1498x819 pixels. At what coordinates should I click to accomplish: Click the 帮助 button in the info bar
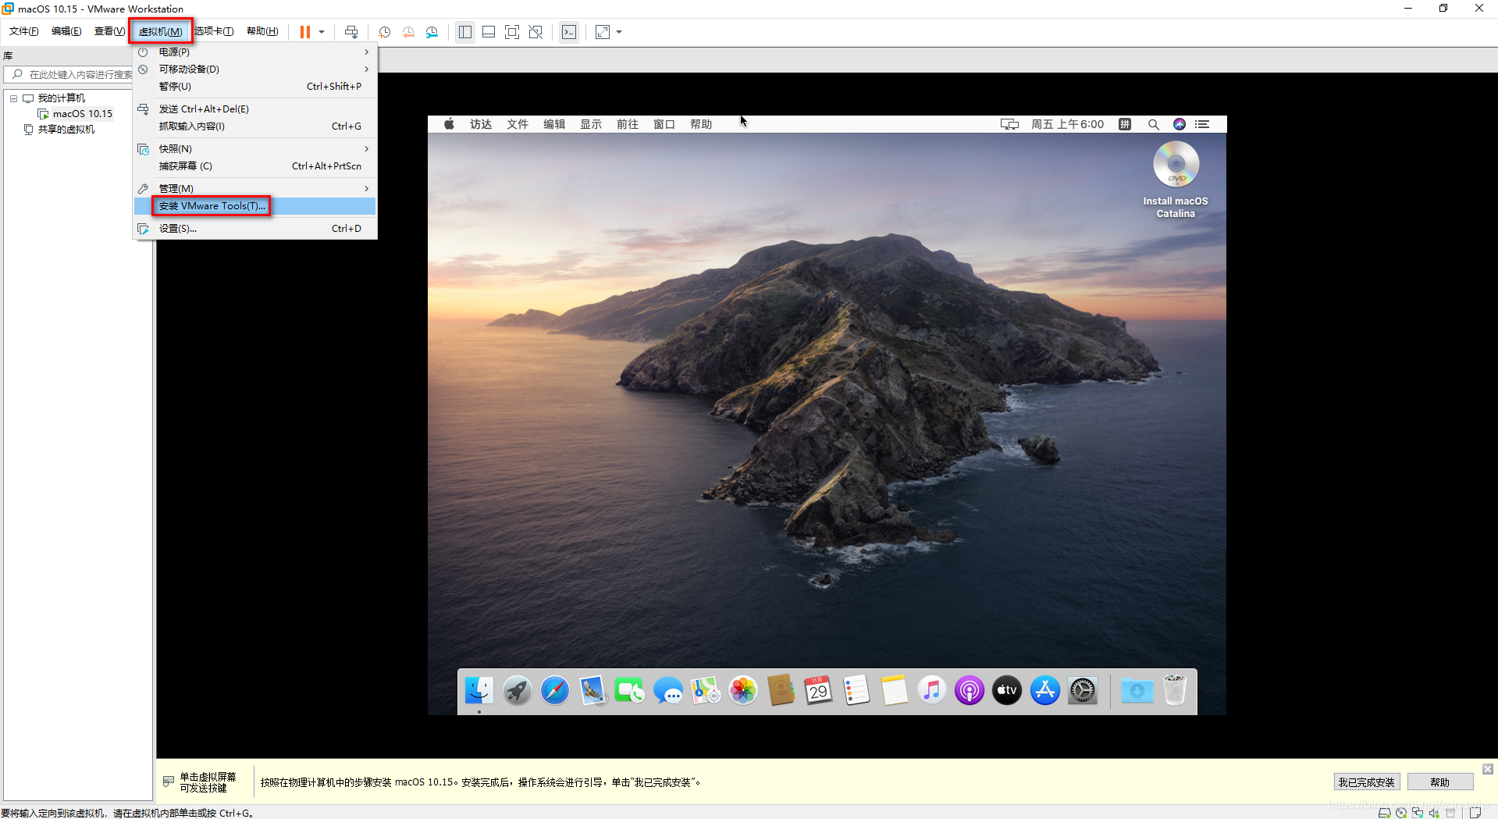coord(1440,782)
